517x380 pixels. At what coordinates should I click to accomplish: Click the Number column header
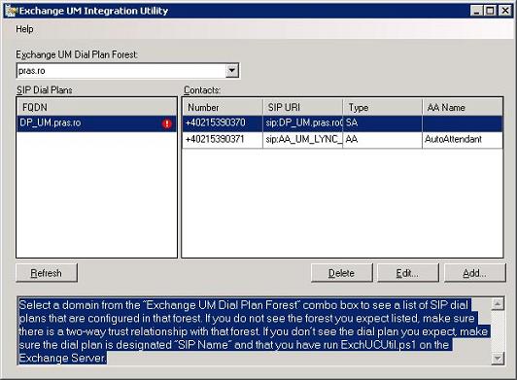pos(223,107)
